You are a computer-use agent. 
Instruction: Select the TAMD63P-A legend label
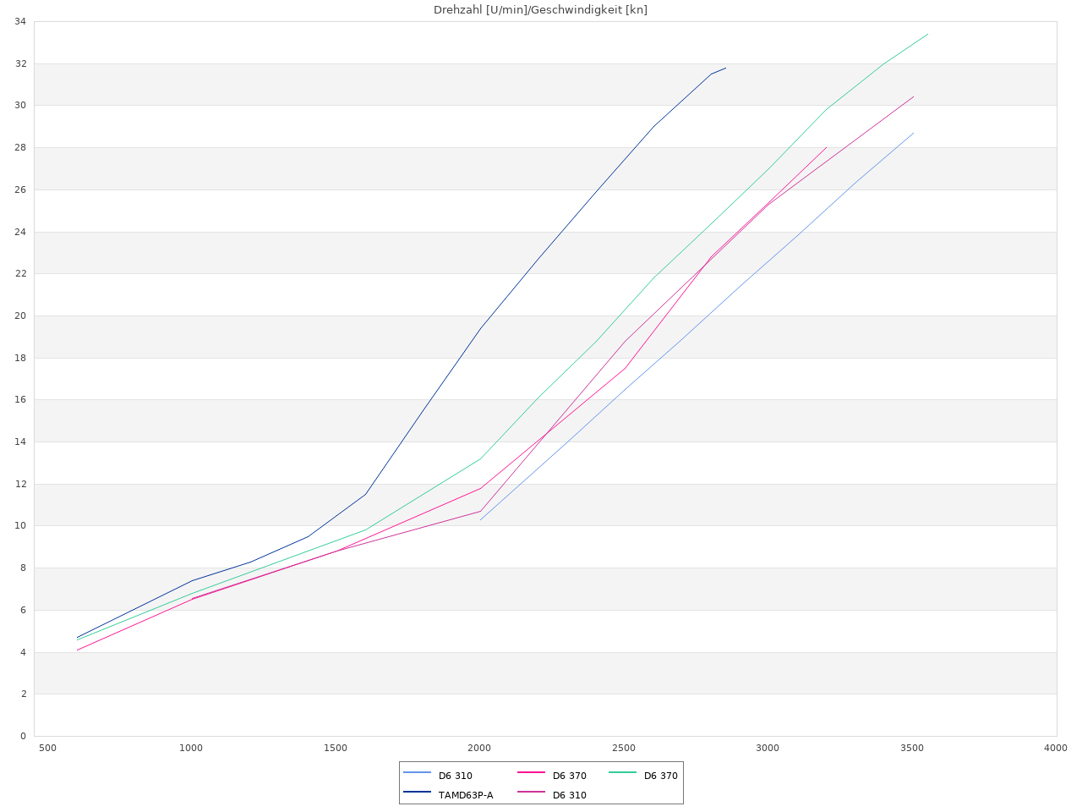pos(466,795)
